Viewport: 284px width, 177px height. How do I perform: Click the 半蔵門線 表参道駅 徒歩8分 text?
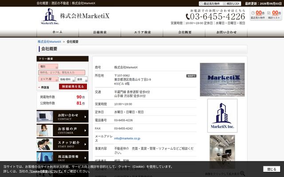tap(132, 92)
